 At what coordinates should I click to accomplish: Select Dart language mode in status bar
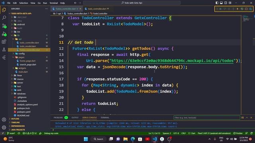(x=192, y=133)
